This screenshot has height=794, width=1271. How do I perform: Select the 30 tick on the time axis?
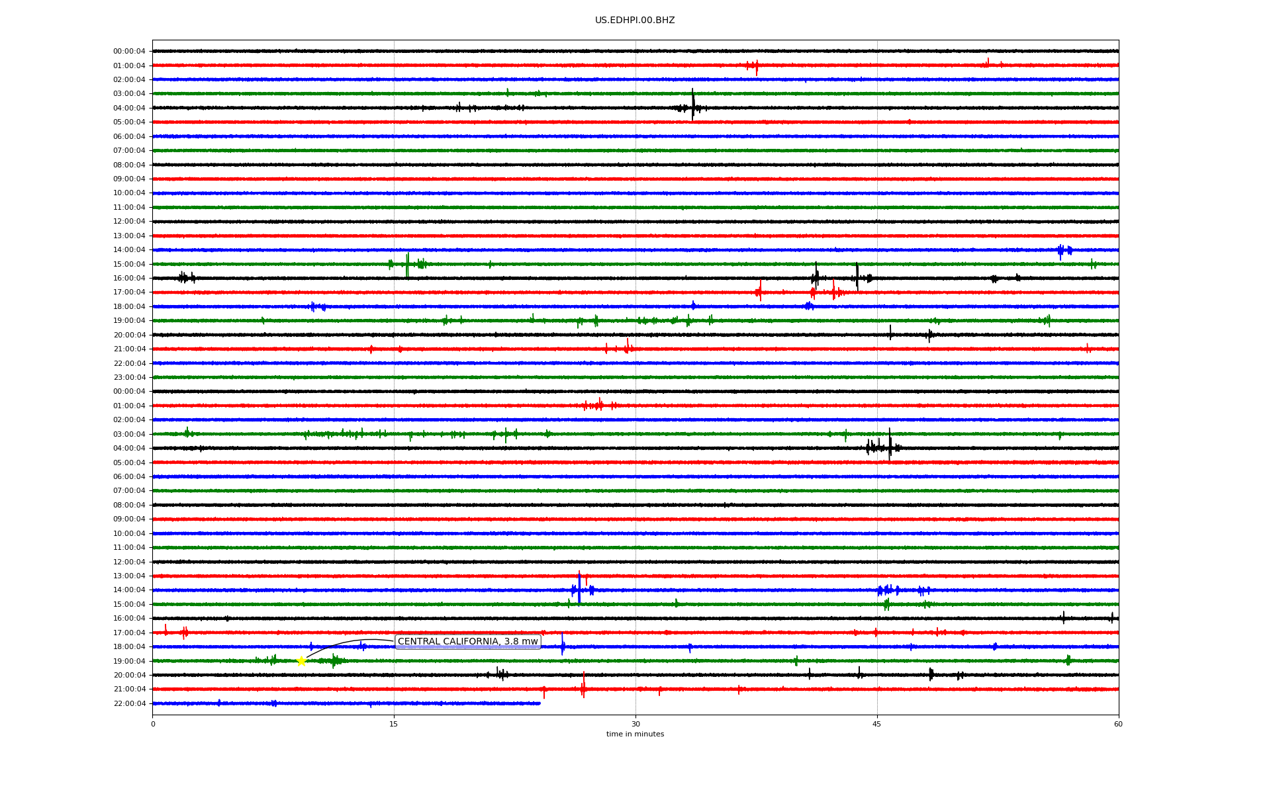[635, 724]
